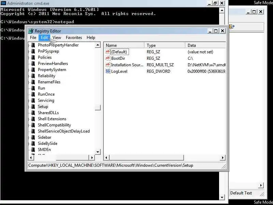Click the (Default) string value icon
Screen dimensions: 273x205
click(108, 52)
